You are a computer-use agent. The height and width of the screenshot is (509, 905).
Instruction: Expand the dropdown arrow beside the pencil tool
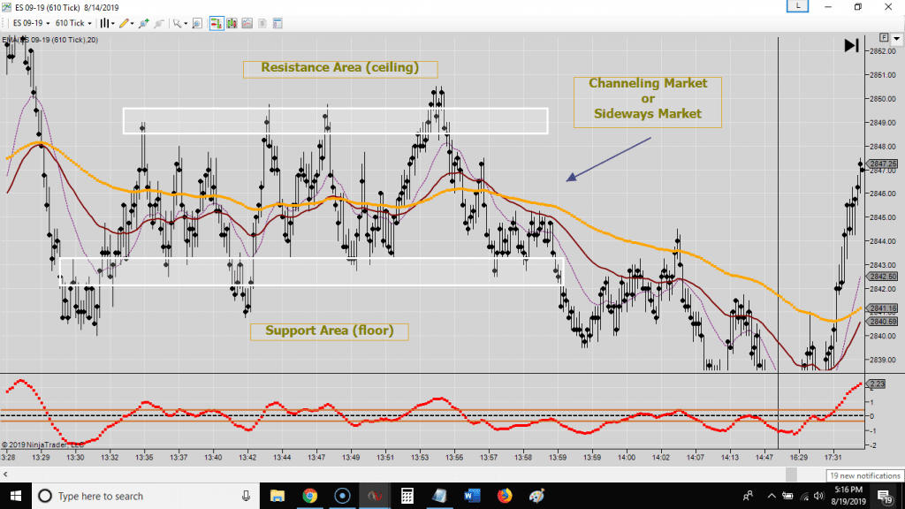pos(131,23)
